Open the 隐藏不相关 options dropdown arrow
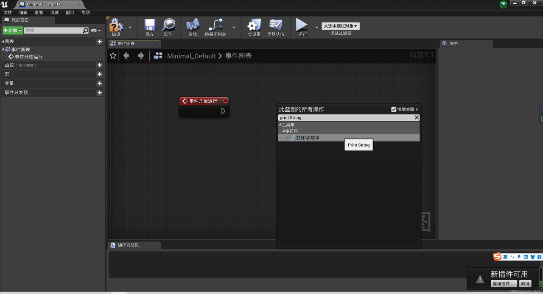This screenshot has width=543, height=294. [234, 27]
